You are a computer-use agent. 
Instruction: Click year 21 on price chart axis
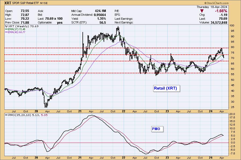click(x=80, y=111)
